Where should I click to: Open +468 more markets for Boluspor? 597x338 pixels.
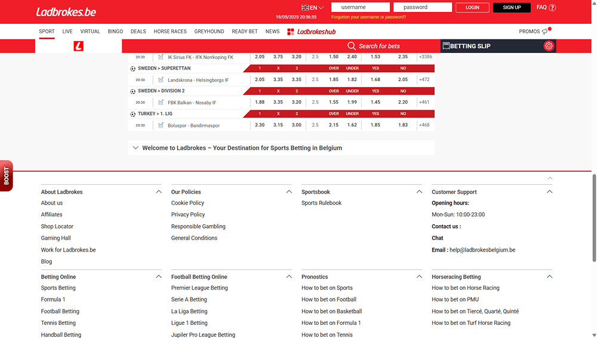[x=424, y=125]
